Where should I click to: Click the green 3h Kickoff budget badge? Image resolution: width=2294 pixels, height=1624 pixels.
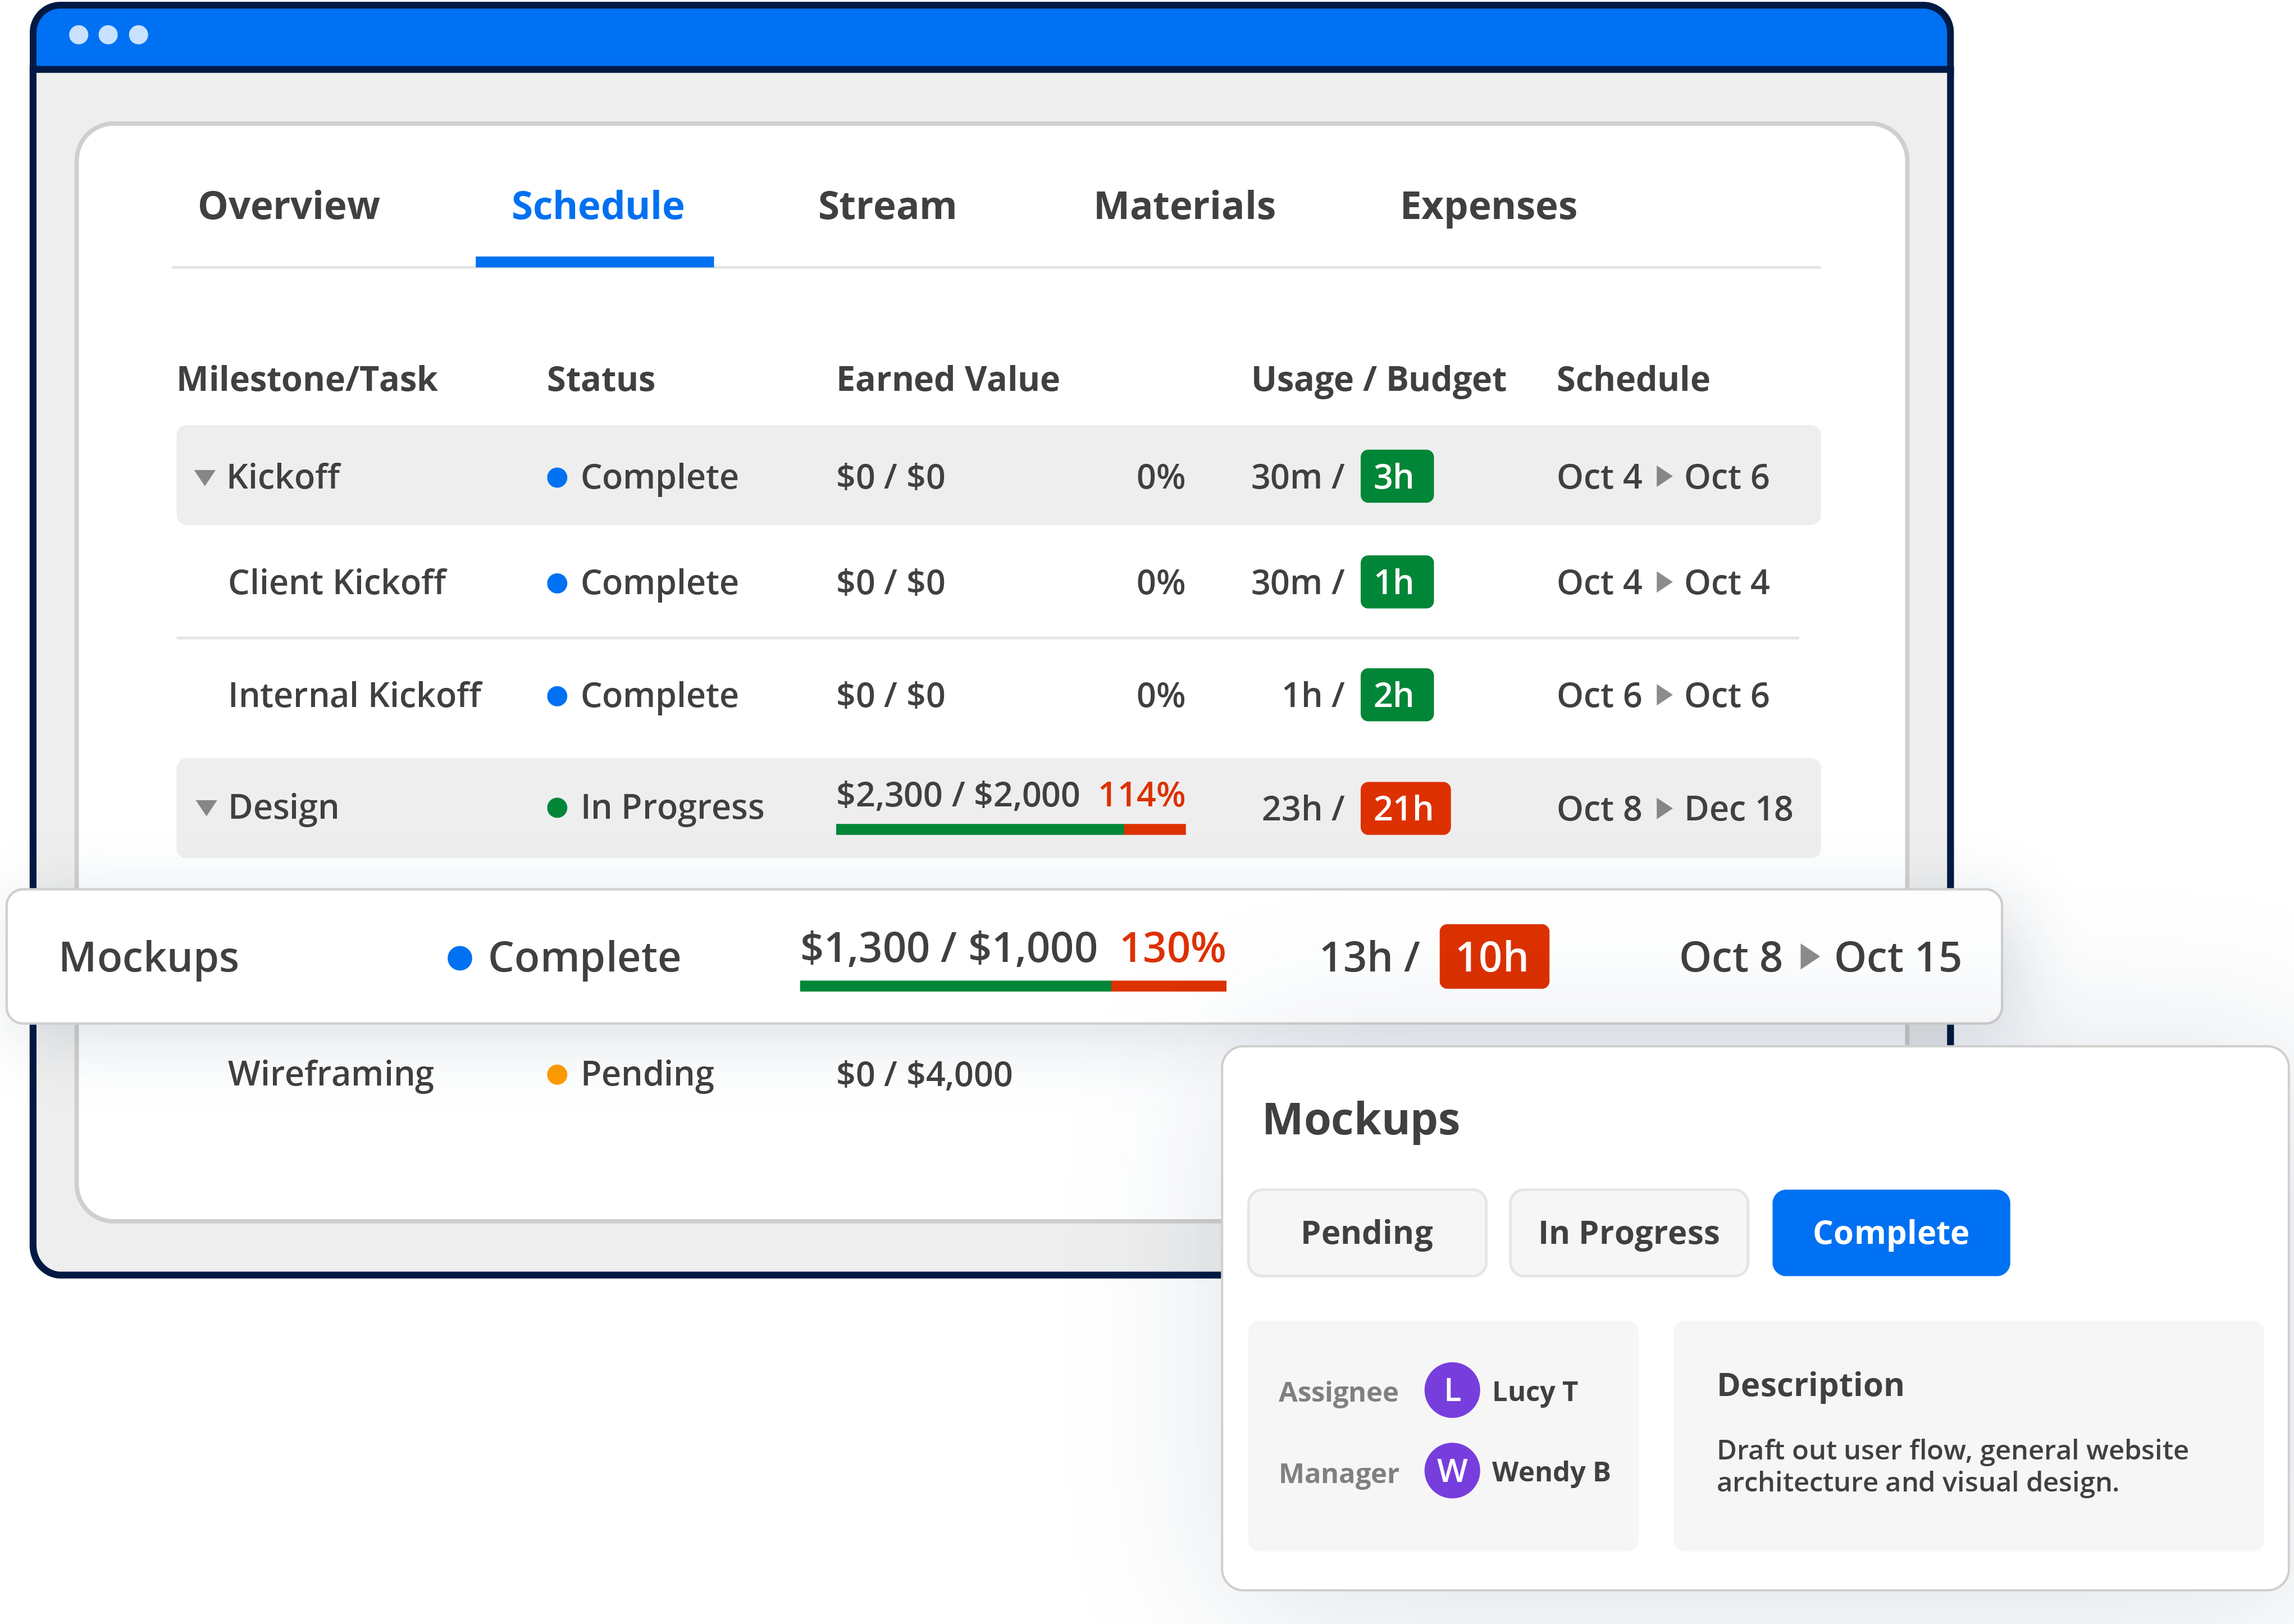point(1396,476)
